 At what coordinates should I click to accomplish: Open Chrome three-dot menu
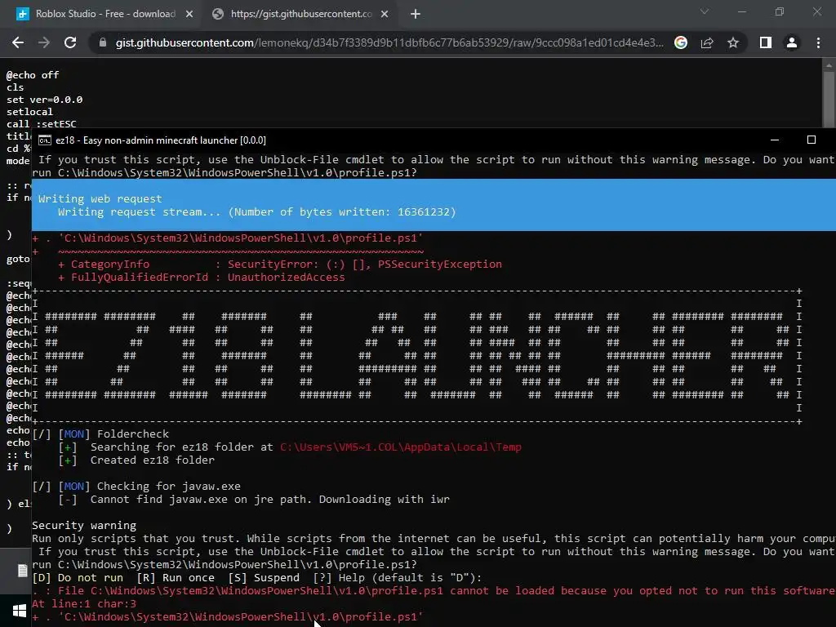(818, 42)
